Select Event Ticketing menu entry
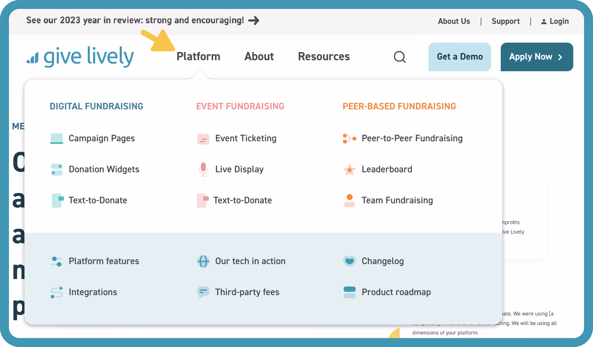This screenshot has width=593, height=347. click(246, 139)
